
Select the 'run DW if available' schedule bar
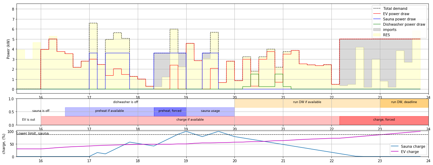[307, 103]
